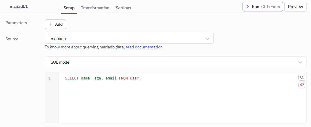Open the Settings tab
Image resolution: width=311 pixels, height=127 pixels.
click(x=123, y=8)
